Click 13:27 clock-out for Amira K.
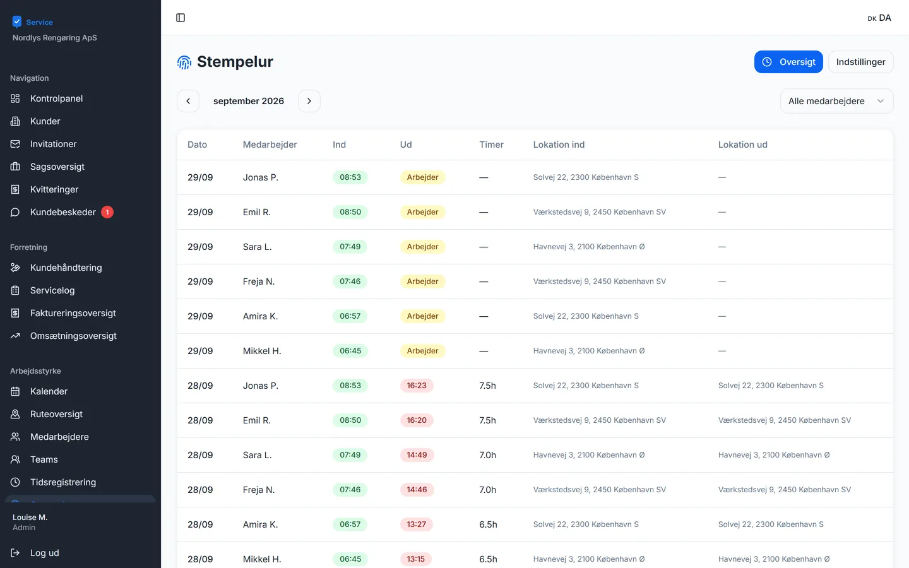This screenshot has width=909, height=568. 416,524
